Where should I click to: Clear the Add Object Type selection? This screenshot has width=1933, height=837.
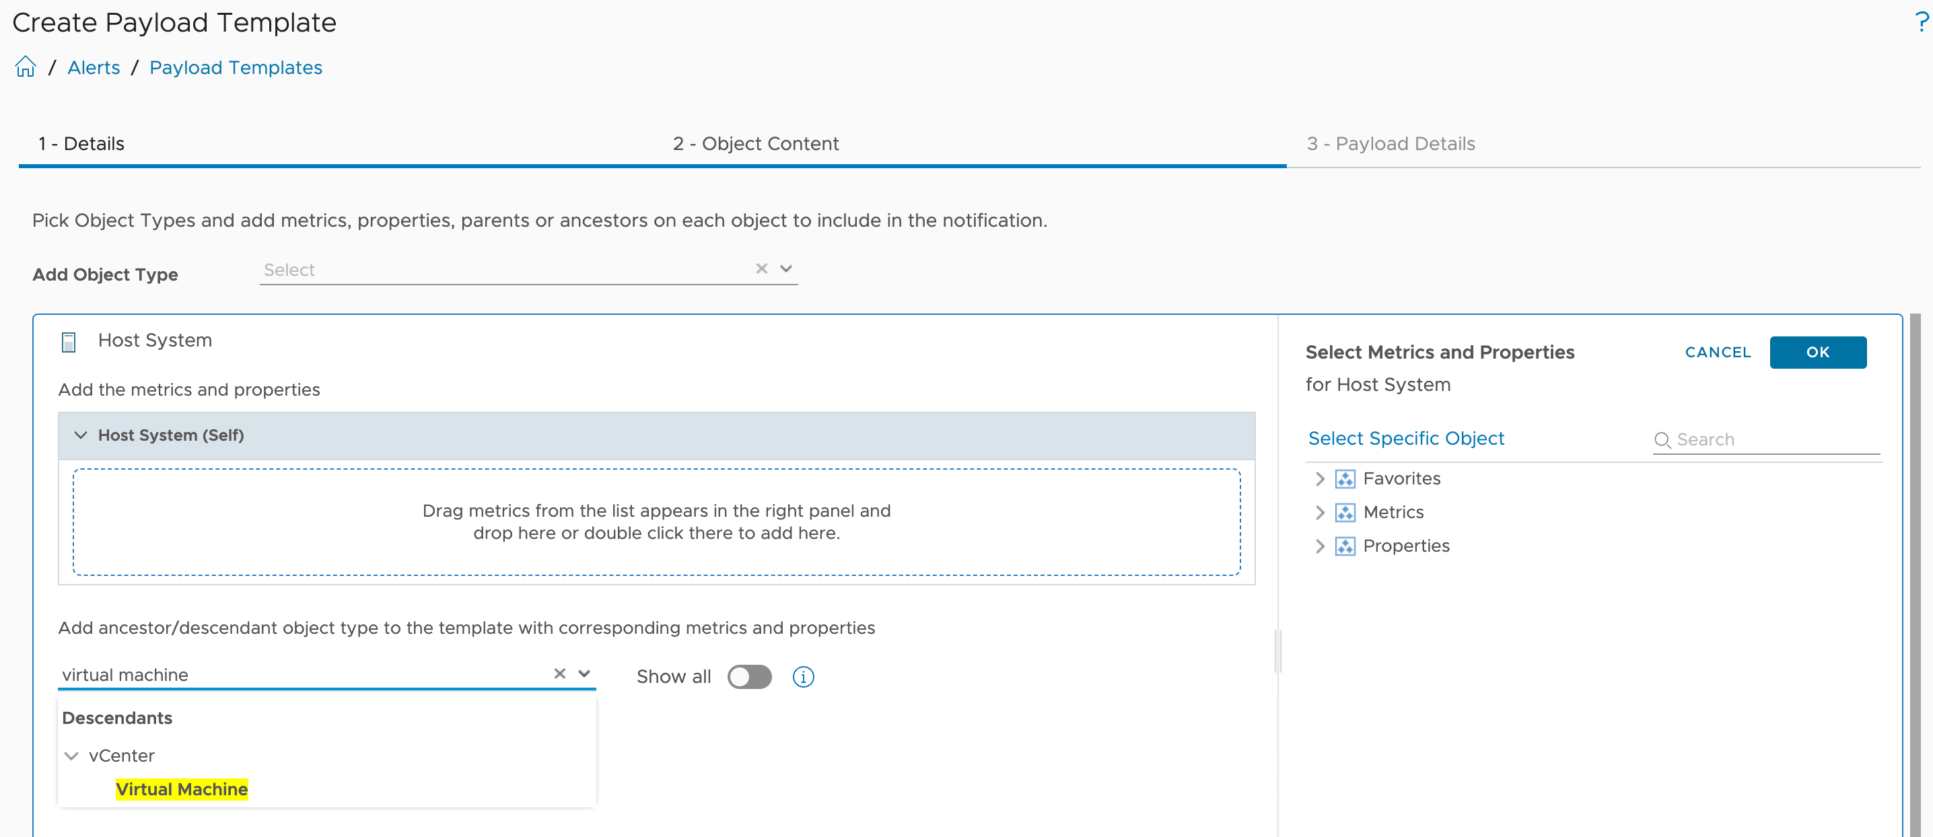(762, 268)
